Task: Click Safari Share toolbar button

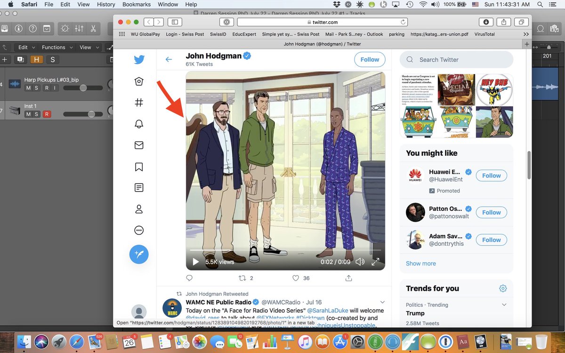Action: pos(503,22)
